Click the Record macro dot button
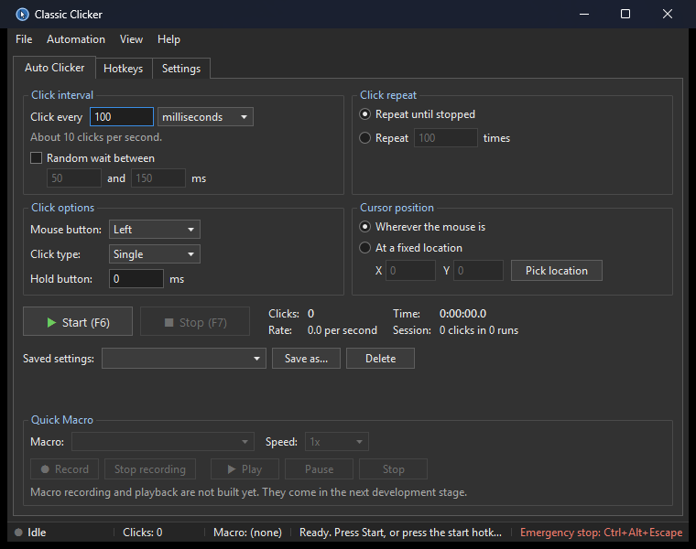 64,469
